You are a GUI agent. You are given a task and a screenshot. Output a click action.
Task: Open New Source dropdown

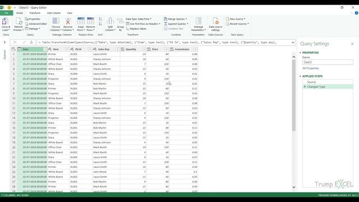(x=236, y=19)
